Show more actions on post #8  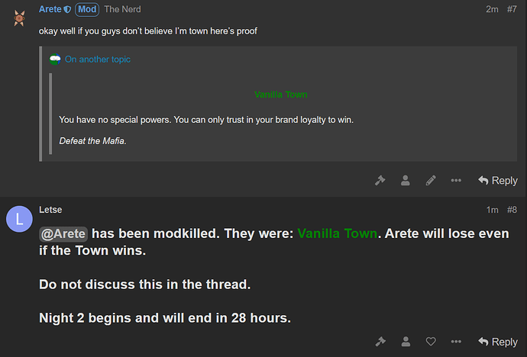click(456, 342)
